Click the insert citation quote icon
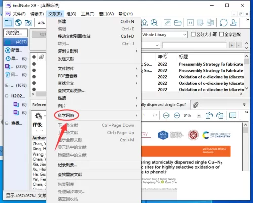Viewport: 253px width, 203px height. 190,23
